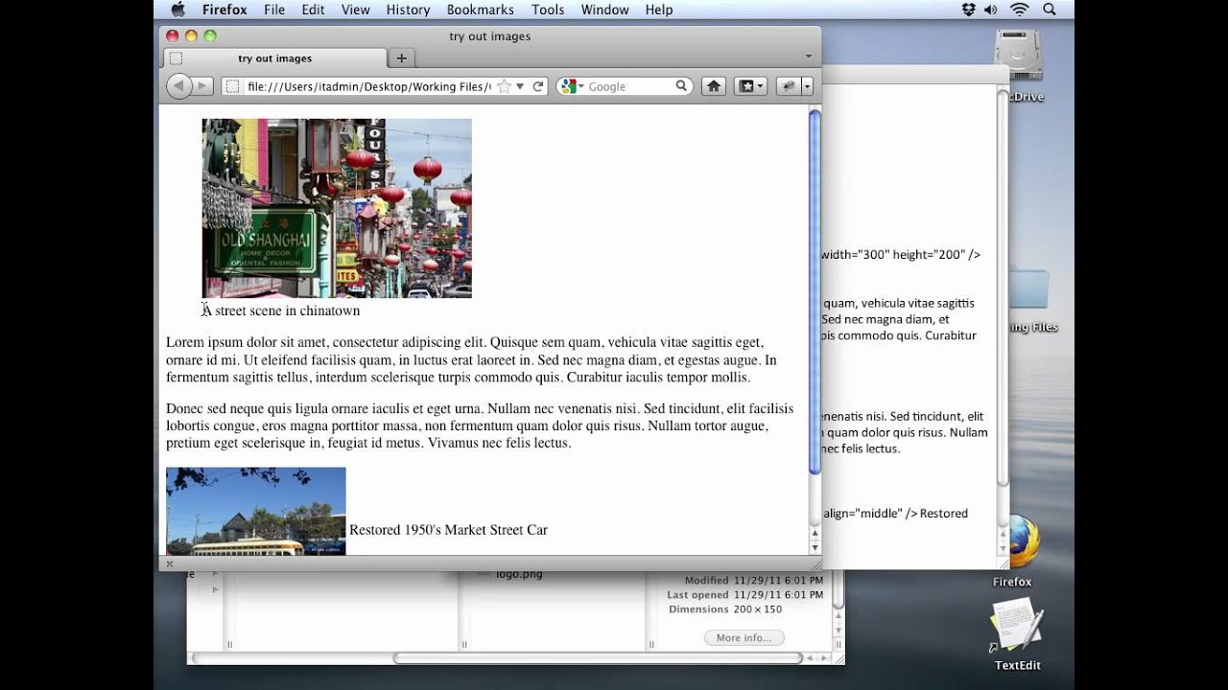Open the Bookmarks toolbar button
The height and width of the screenshot is (690, 1228).
point(749,86)
